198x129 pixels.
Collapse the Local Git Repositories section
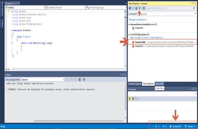(x=129, y=34)
